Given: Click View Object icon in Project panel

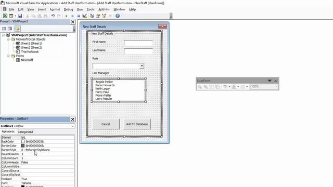Looking at the screenshot, I should [10, 29].
